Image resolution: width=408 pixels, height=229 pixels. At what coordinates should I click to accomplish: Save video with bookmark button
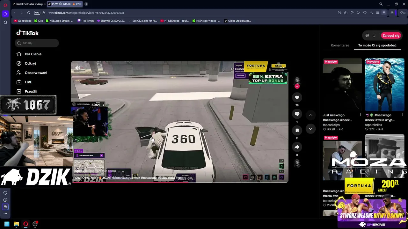[297, 130]
